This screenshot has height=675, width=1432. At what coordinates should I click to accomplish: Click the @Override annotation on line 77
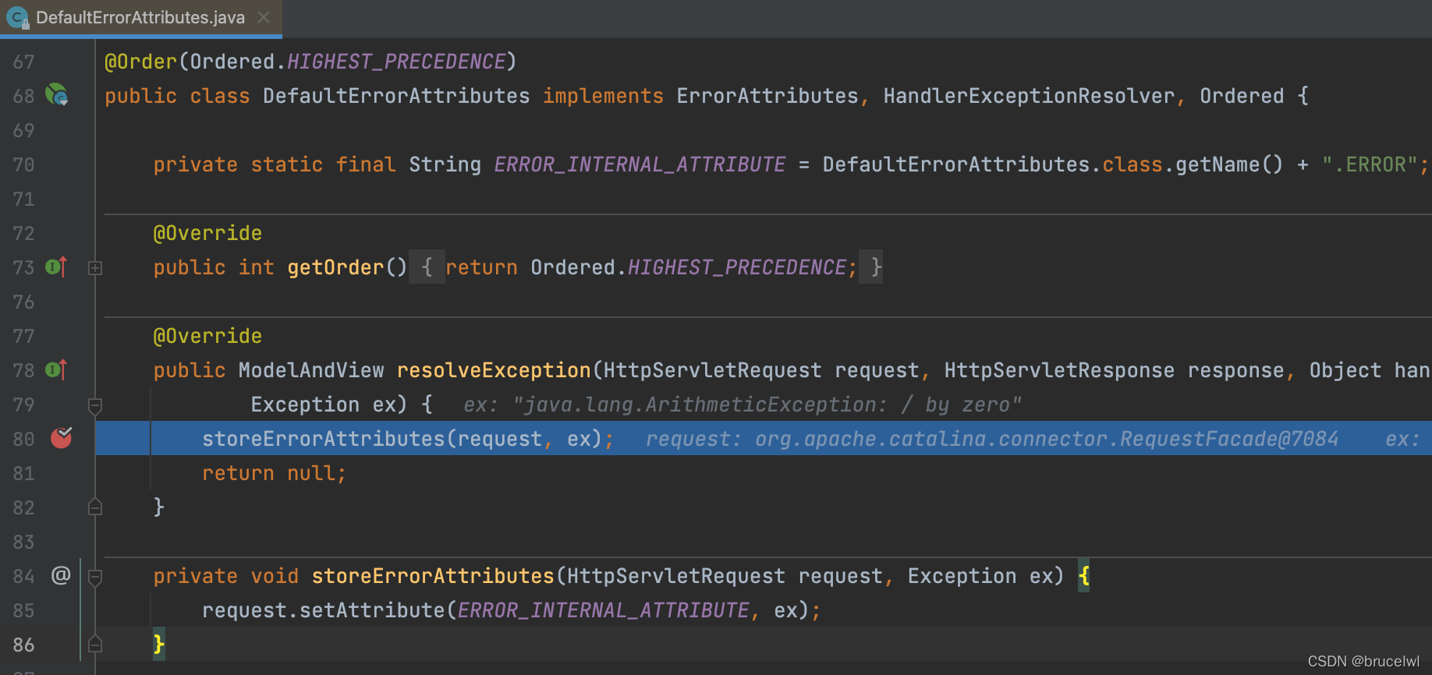coord(207,336)
